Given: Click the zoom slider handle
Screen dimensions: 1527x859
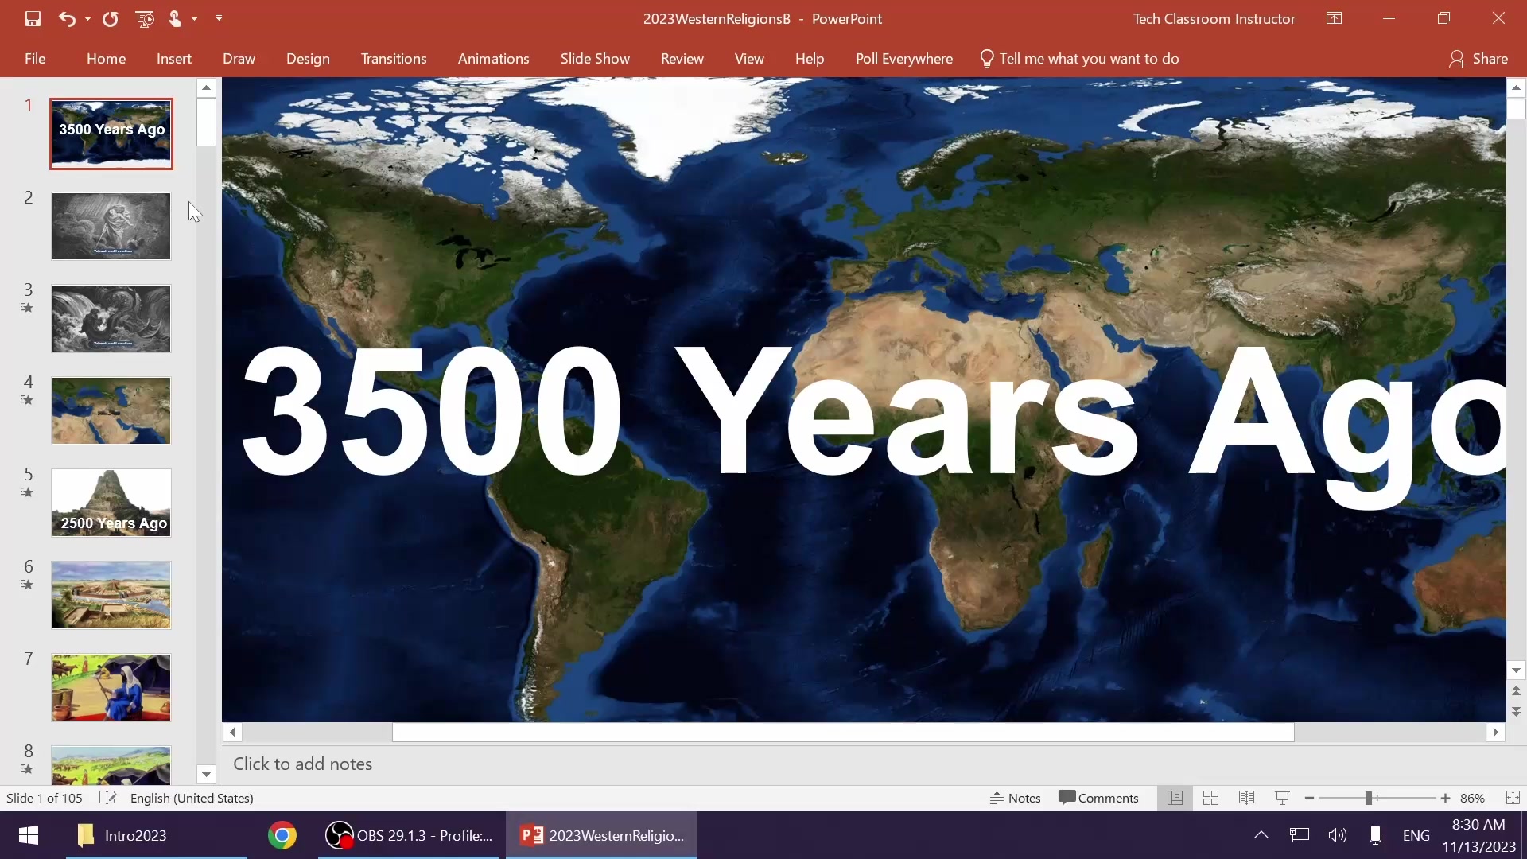Looking at the screenshot, I should (1369, 798).
